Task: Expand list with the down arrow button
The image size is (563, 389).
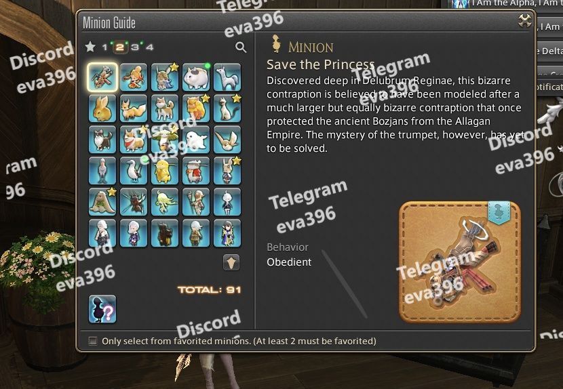Action: tap(231, 262)
